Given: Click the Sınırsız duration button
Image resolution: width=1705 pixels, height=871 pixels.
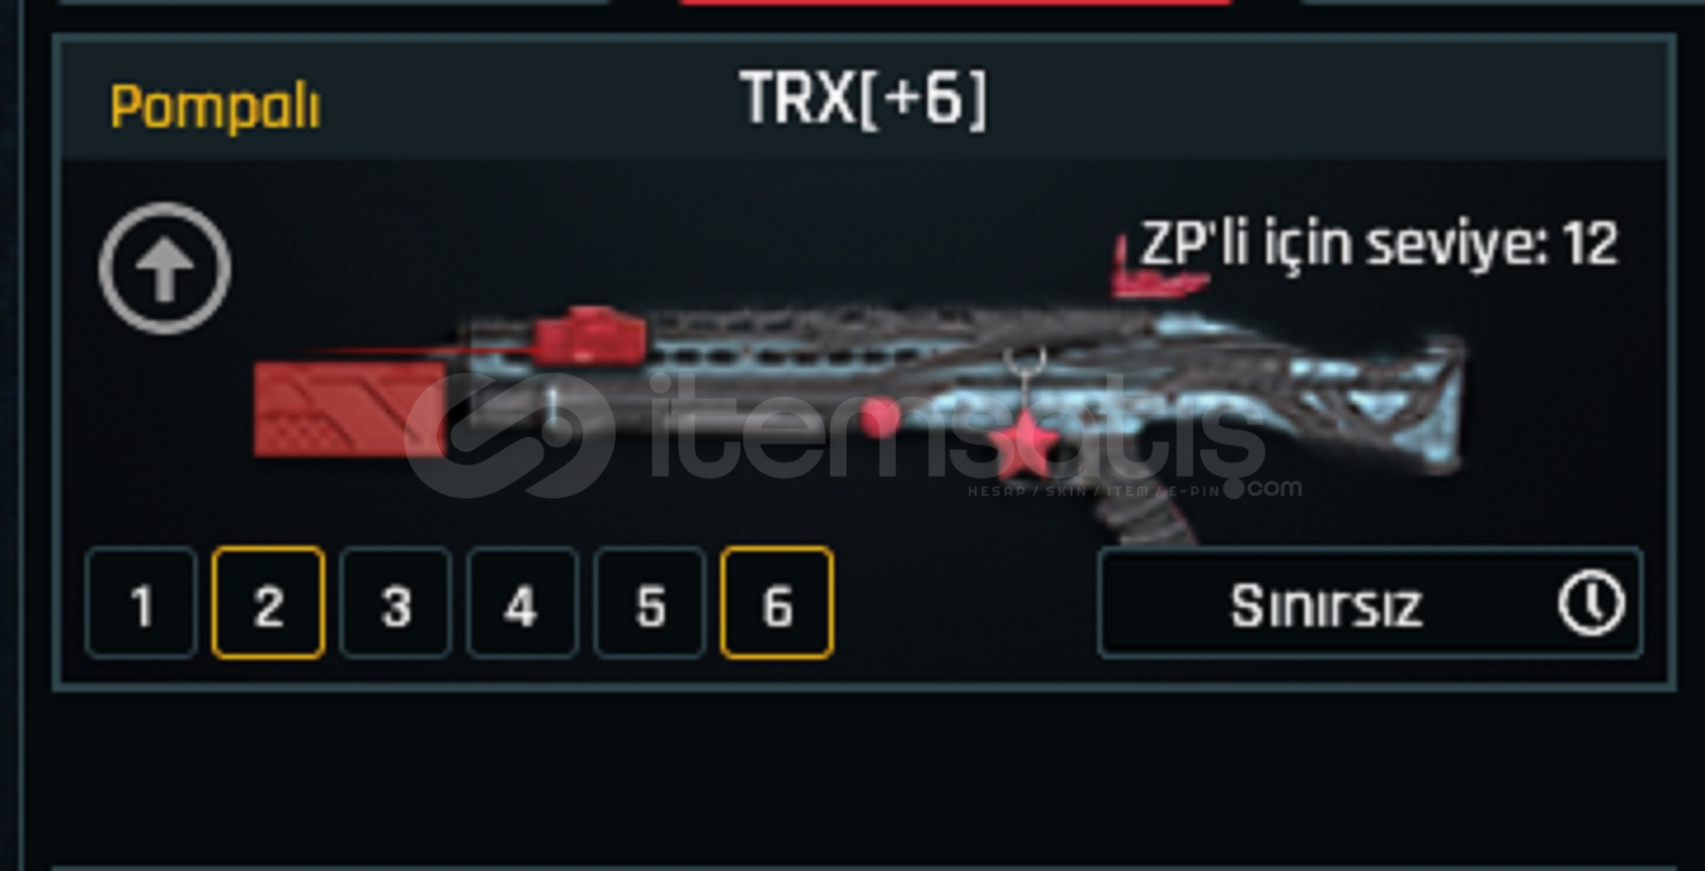Looking at the screenshot, I should (x=1371, y=604).
